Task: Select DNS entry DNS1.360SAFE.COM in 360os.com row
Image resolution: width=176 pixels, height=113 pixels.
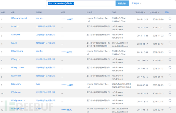Action: 121,84
